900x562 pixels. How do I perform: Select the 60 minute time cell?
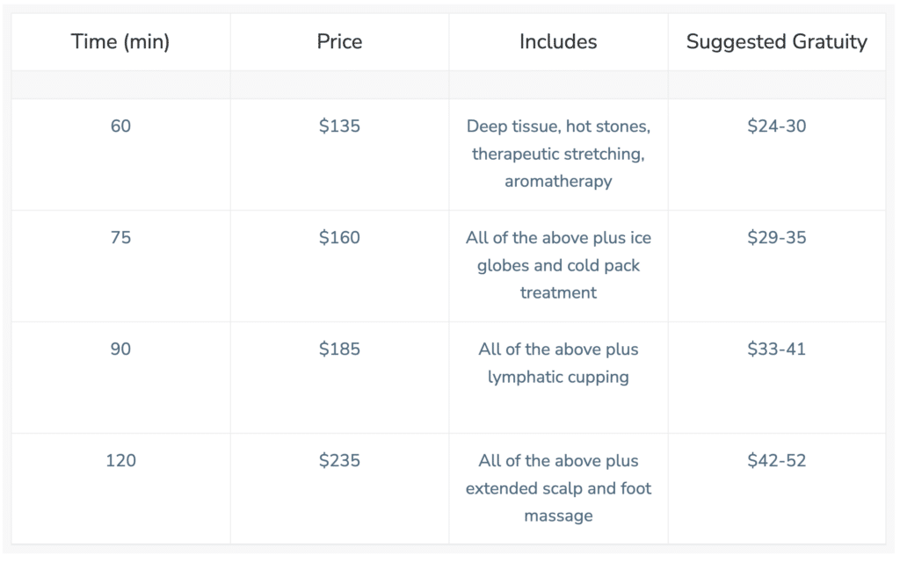tap(120, 126)
